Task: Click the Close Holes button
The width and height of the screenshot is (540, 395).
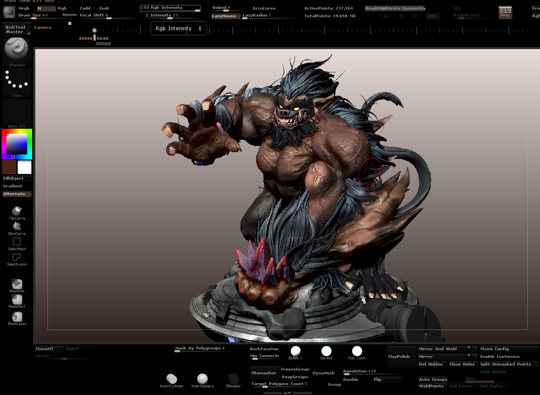Action: (x=462, y=364)
